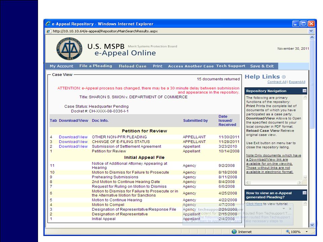Choose Print from the menu bar

point(157,66)
